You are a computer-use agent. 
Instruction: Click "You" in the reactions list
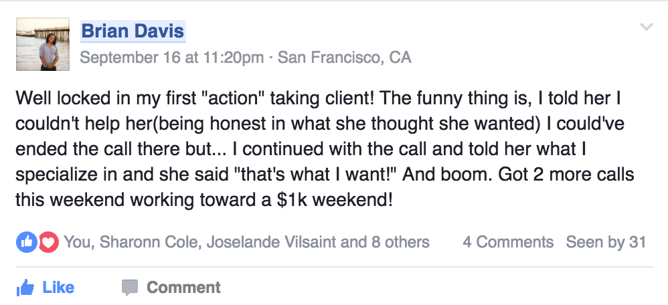tap(77, 242)
